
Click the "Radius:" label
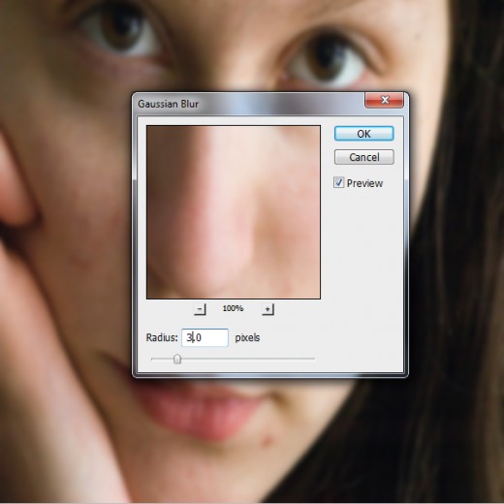[162, 337]
